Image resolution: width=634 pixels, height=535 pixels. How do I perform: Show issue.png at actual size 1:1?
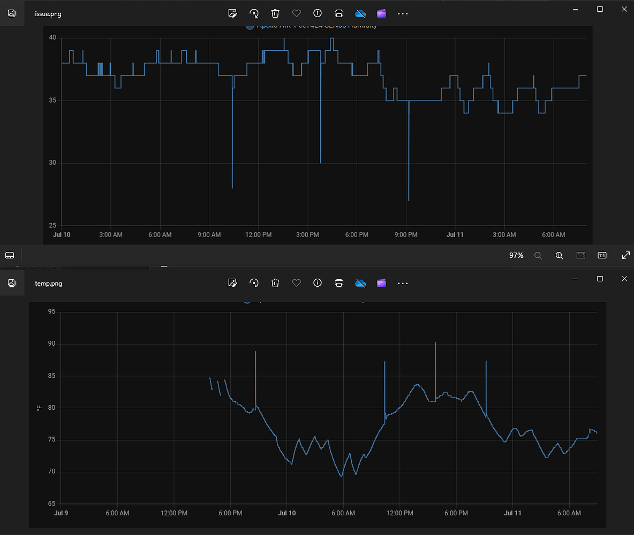tap(602, 255)
